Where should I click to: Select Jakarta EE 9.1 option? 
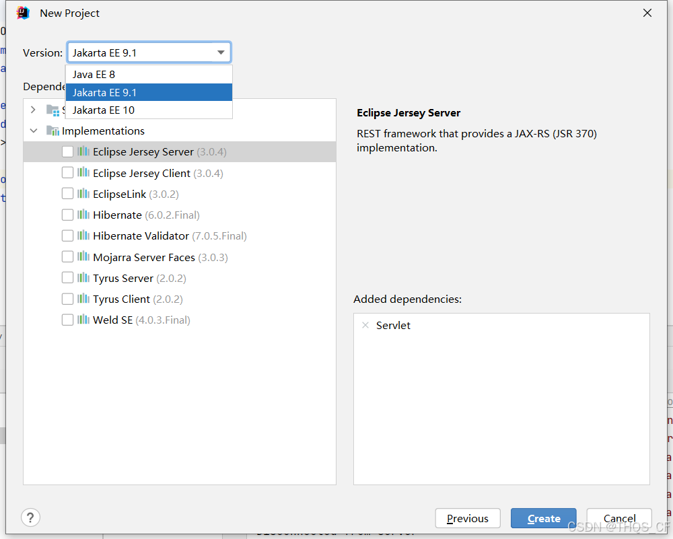[149, 92]
